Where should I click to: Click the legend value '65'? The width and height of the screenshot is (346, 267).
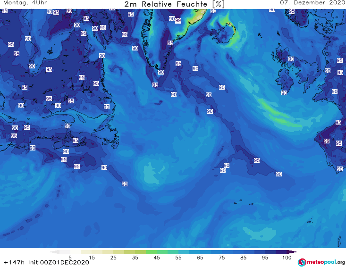pos(200,258)
